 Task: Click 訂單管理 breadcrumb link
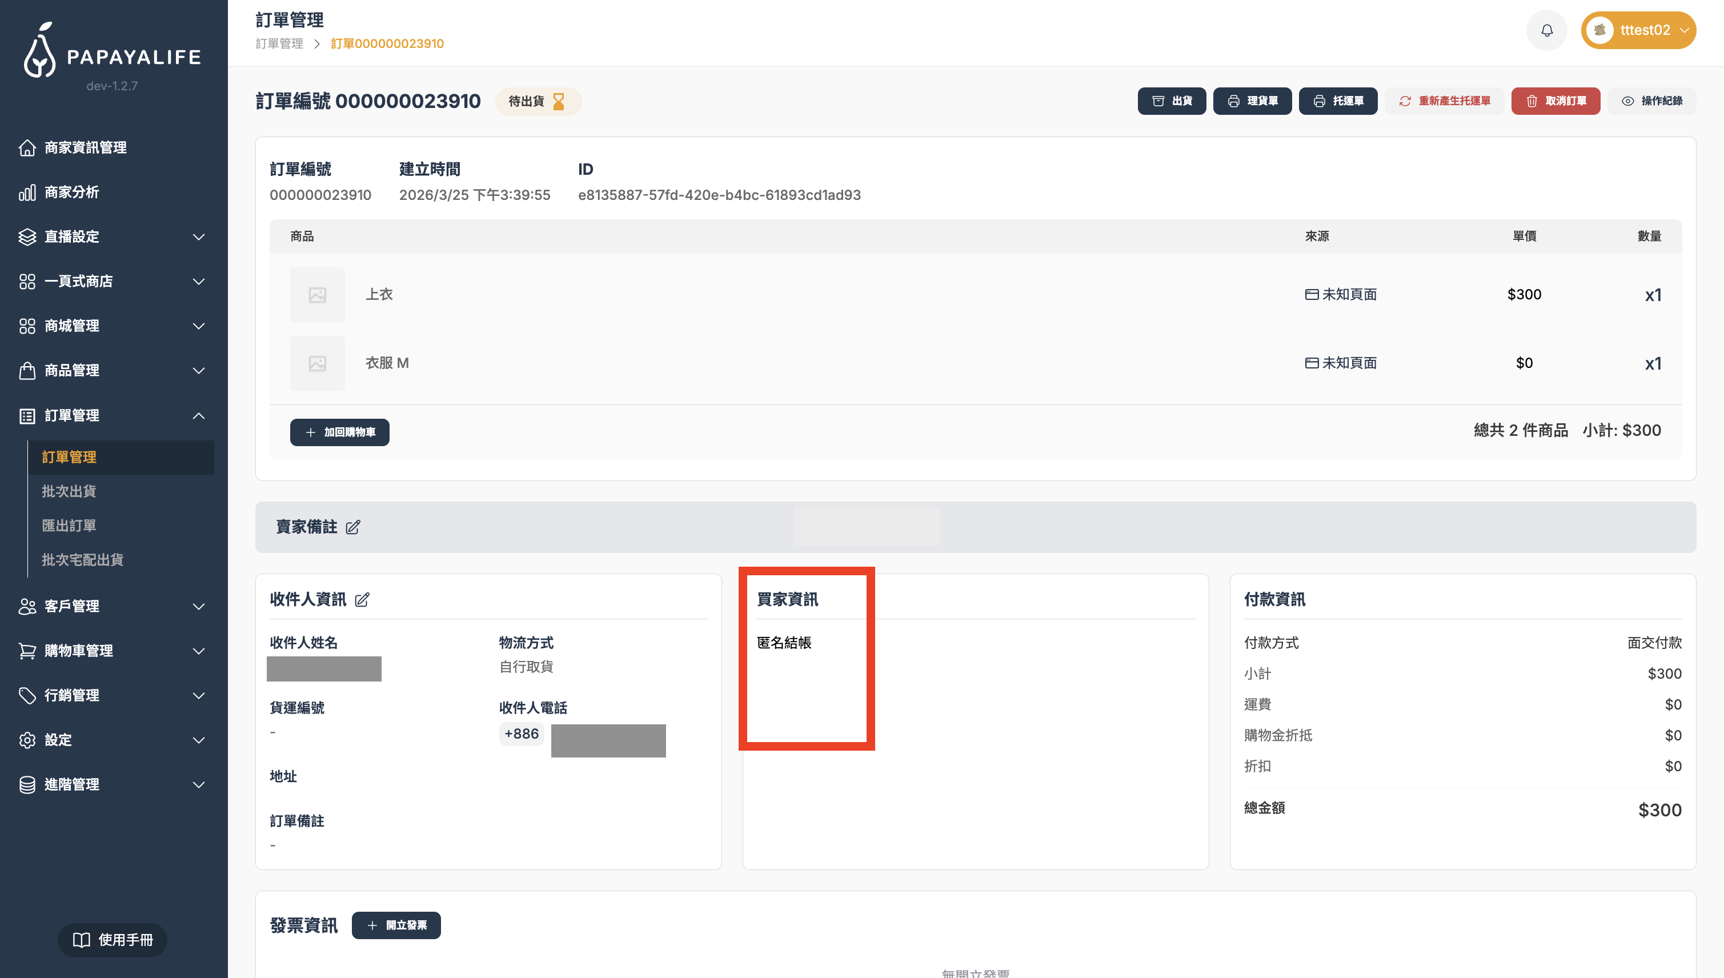coord(279,43)
